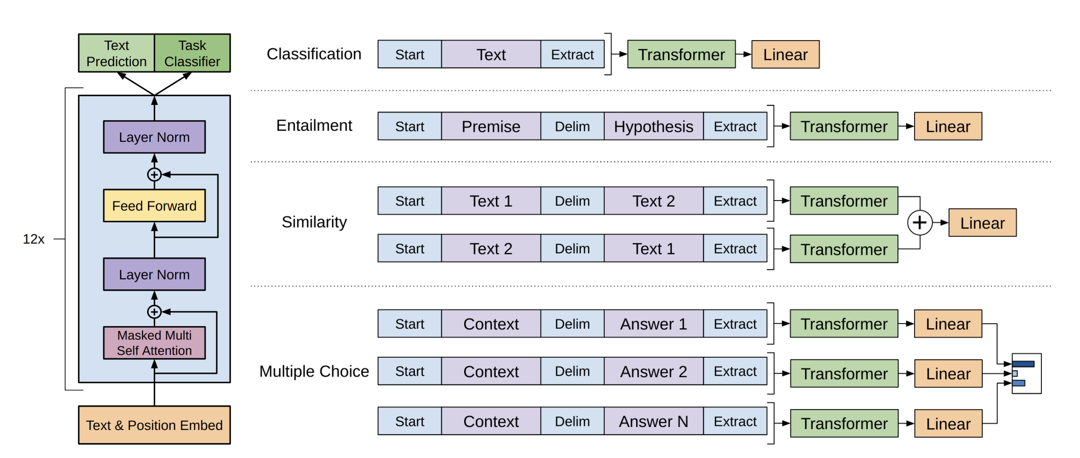Select the Answer N segment
This screenshot has width=1080, height=458.
(x=653, y=421)
